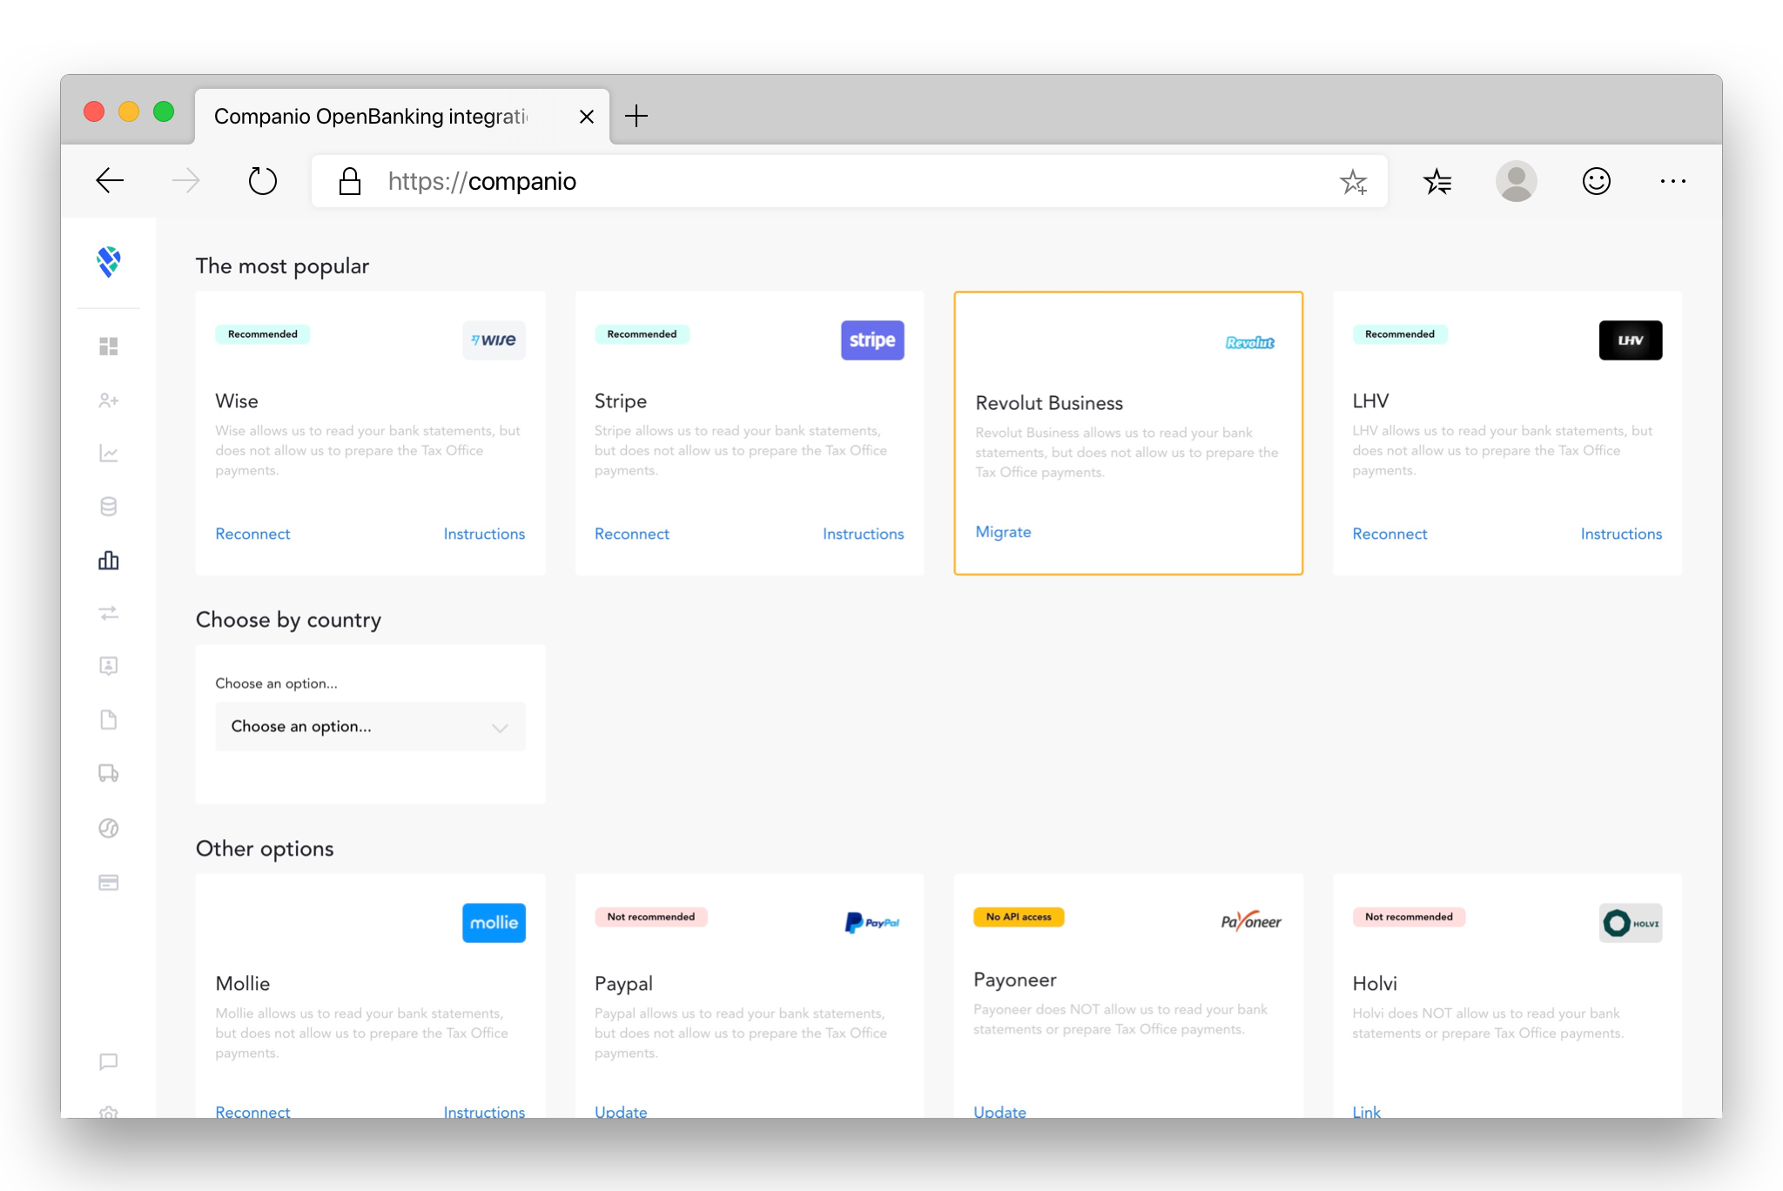Open the document page sidebar icon
The height and width of the screenshot is (1191, 1783).
(x=108, y=720)
